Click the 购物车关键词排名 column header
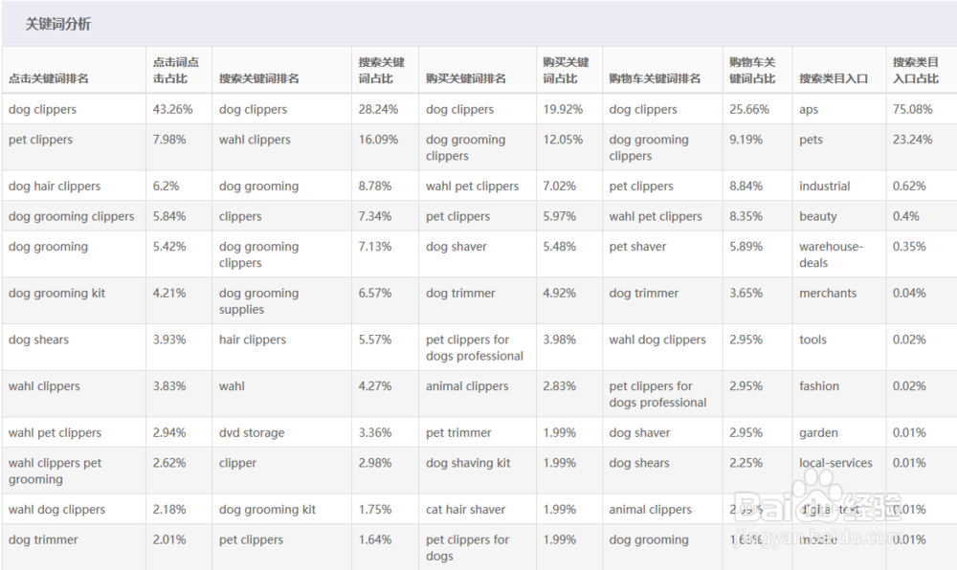Viewport: 957px width, 570px height. (x=655, y=78)
